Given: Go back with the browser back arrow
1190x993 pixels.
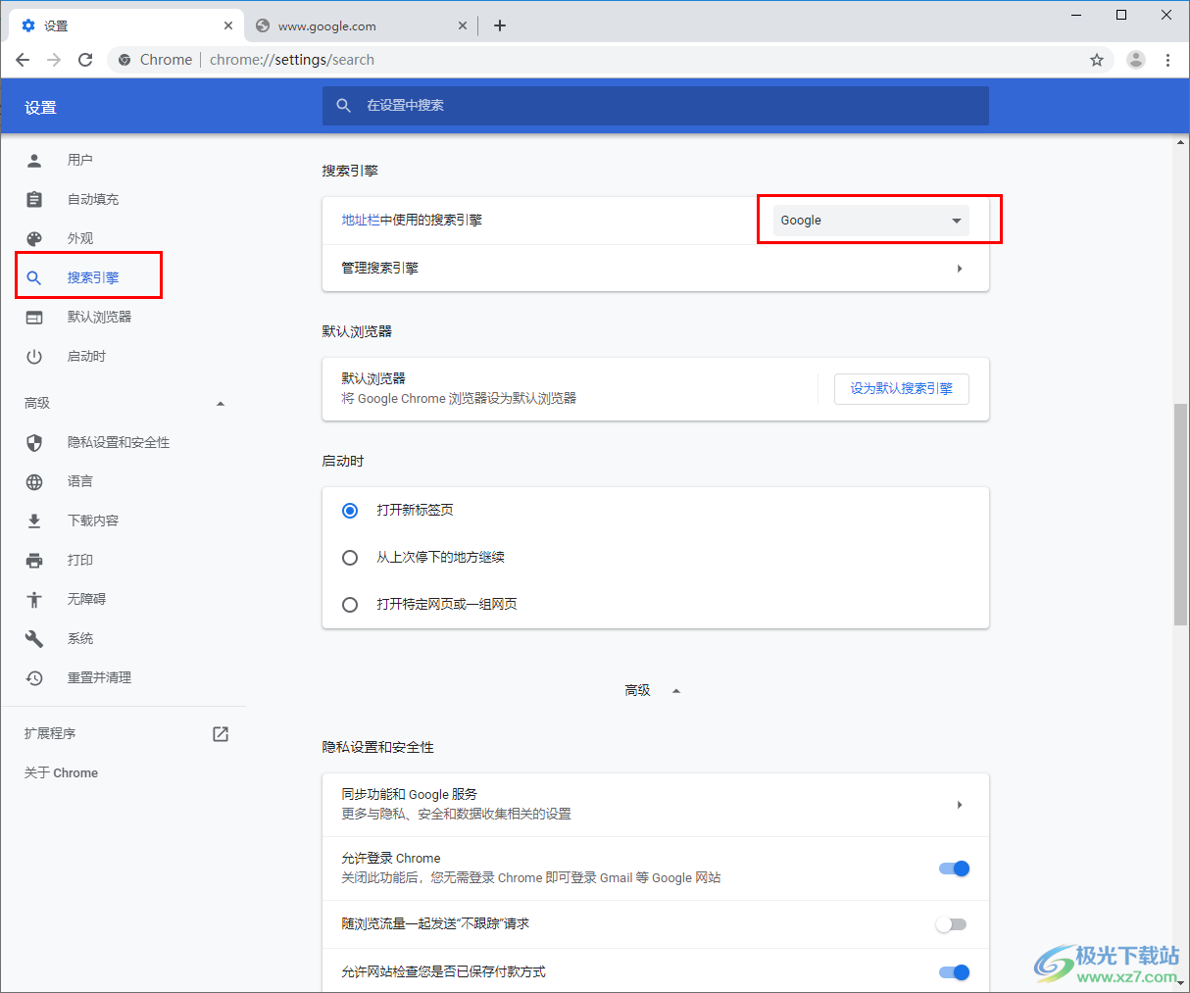Looking at the screenshot, I should point(23,60).
